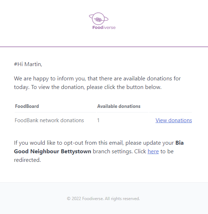Click the copyright symbol in the footer

69,199
